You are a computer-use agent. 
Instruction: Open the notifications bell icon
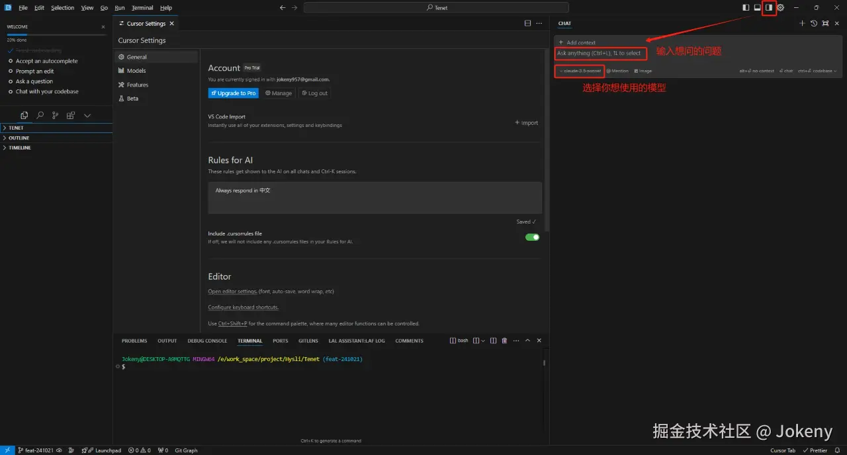[x=837, y=450]
